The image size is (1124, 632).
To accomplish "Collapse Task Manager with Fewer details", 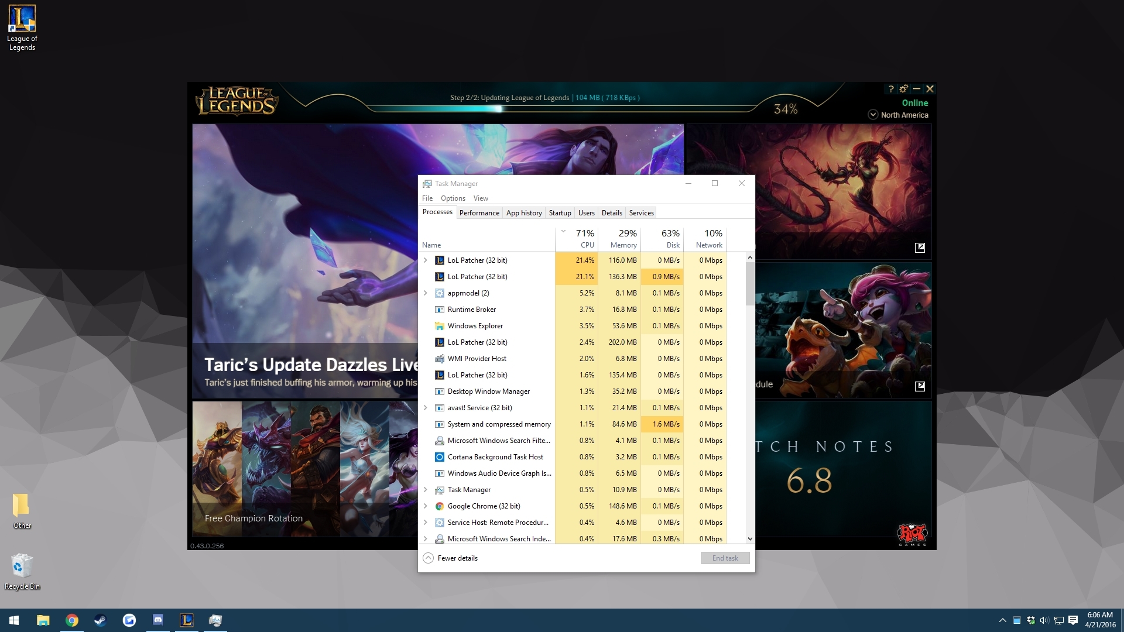I will 450,558.
